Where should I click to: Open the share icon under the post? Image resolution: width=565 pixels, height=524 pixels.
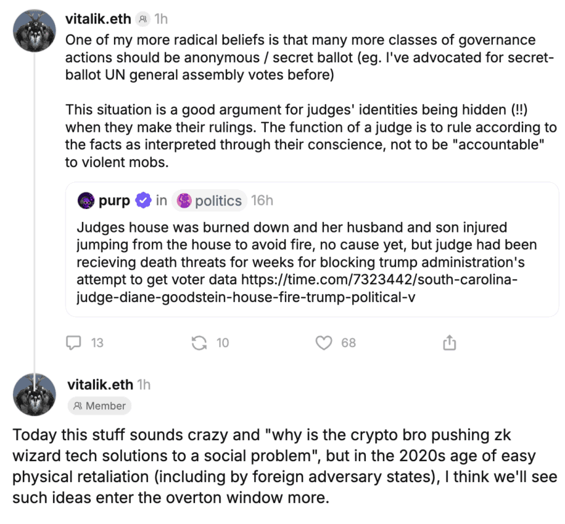pos(449,342)
